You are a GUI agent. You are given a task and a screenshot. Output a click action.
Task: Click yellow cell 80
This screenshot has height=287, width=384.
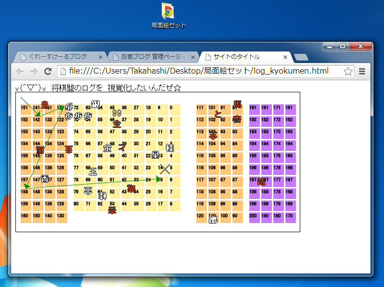point(78,206)
